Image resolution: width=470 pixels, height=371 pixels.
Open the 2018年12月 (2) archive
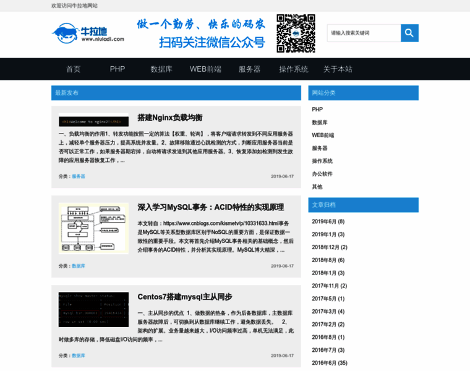click(330, 247)
